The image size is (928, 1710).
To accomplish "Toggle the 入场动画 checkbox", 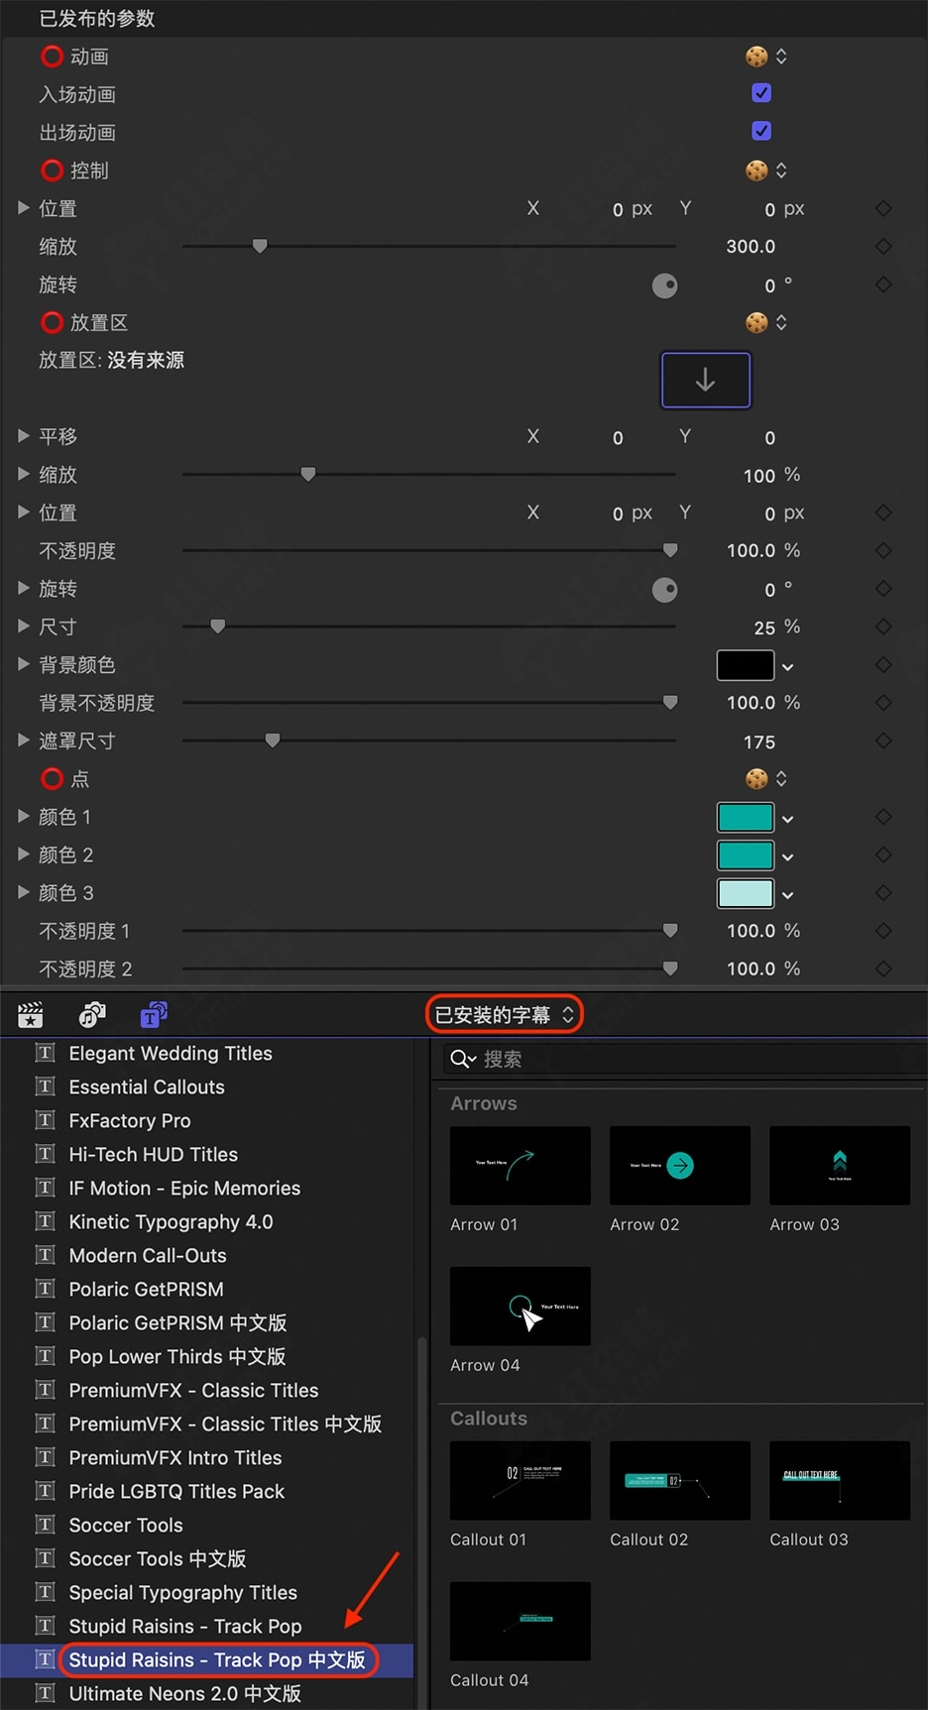I will (761, 93).
